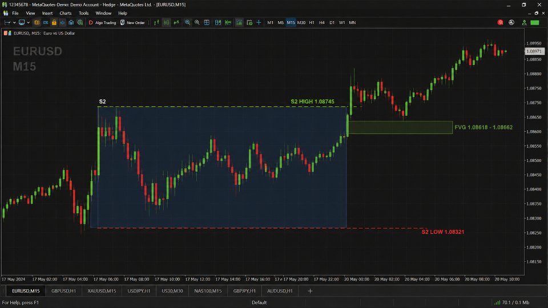The image size is (548, 308).
Task: Switch timeframe to D1
Action: tap(332, 22)
